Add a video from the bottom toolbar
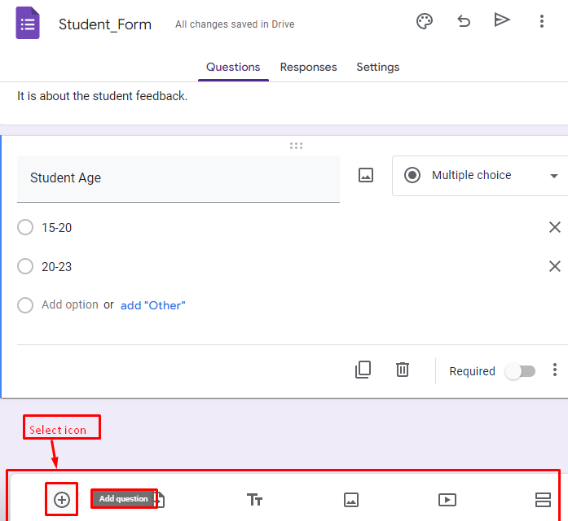 tap(447, 500)
